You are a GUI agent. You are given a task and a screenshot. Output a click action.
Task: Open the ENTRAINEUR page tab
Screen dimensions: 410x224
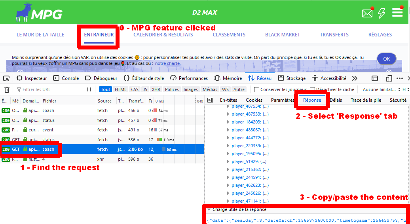99,34
